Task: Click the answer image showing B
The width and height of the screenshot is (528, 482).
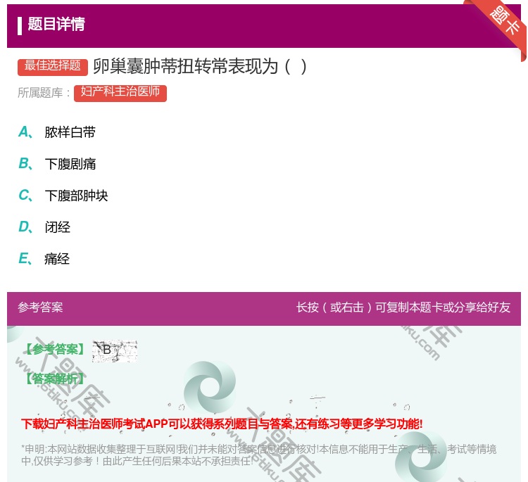Action: coord(115,350)
